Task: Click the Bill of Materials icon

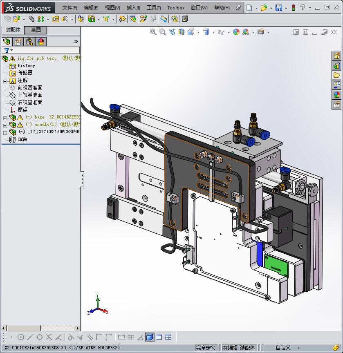Action: tap(133, 19)
